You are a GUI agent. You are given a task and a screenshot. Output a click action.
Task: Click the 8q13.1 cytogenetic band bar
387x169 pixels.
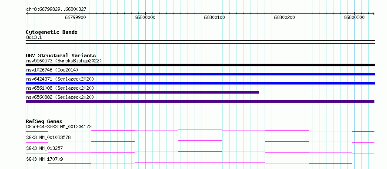point(200,42)
